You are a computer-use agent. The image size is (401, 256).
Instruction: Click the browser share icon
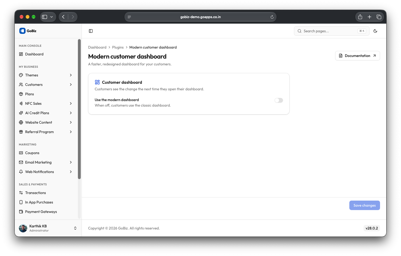tap(360, 17)
